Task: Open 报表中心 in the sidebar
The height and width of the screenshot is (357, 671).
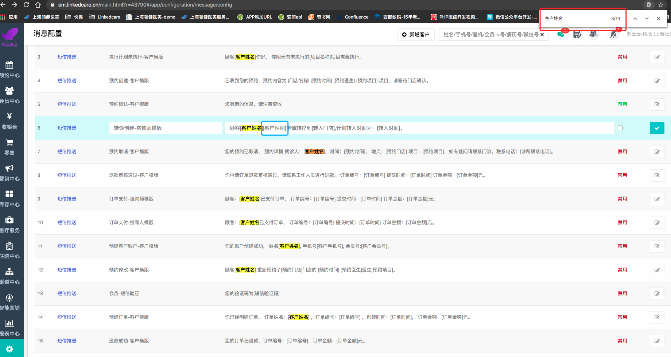Action: click(x=10, y=328)
